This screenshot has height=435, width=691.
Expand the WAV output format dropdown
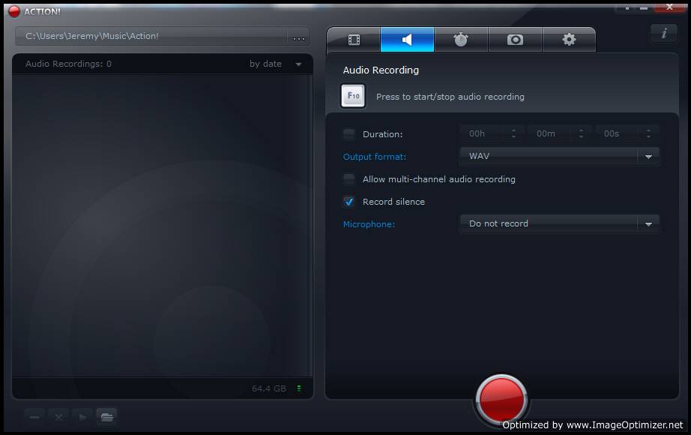pos(559,156)
